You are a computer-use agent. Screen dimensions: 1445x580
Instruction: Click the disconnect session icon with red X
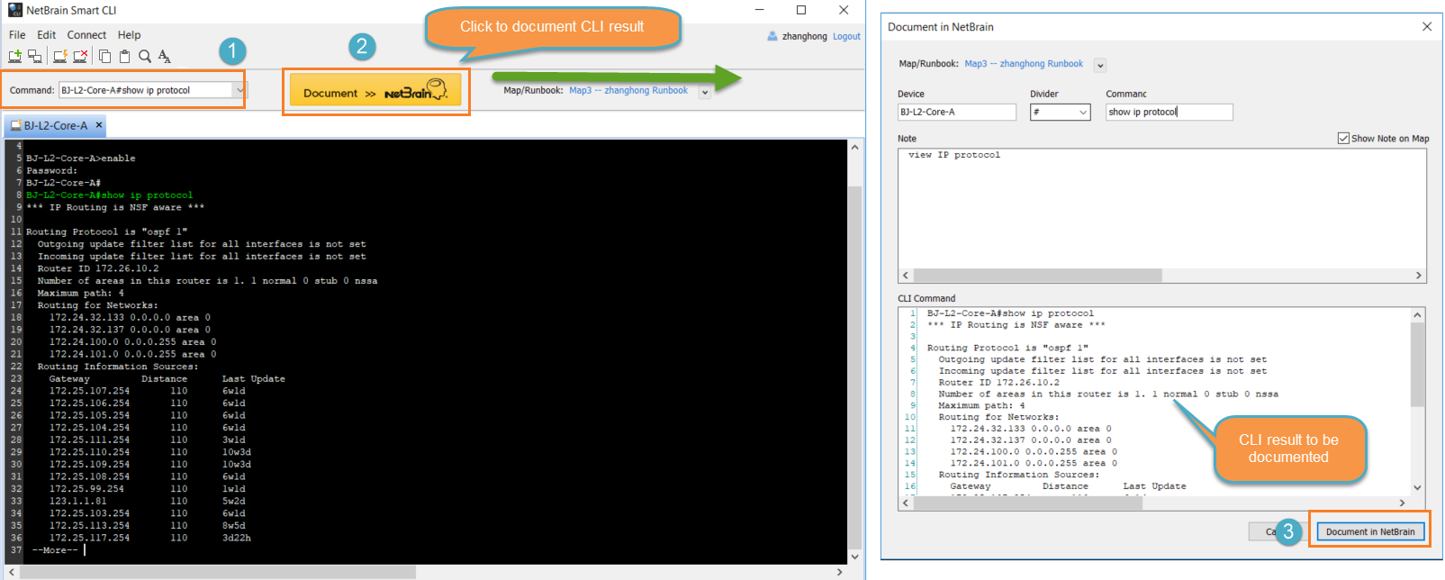[x=80, y=56]
